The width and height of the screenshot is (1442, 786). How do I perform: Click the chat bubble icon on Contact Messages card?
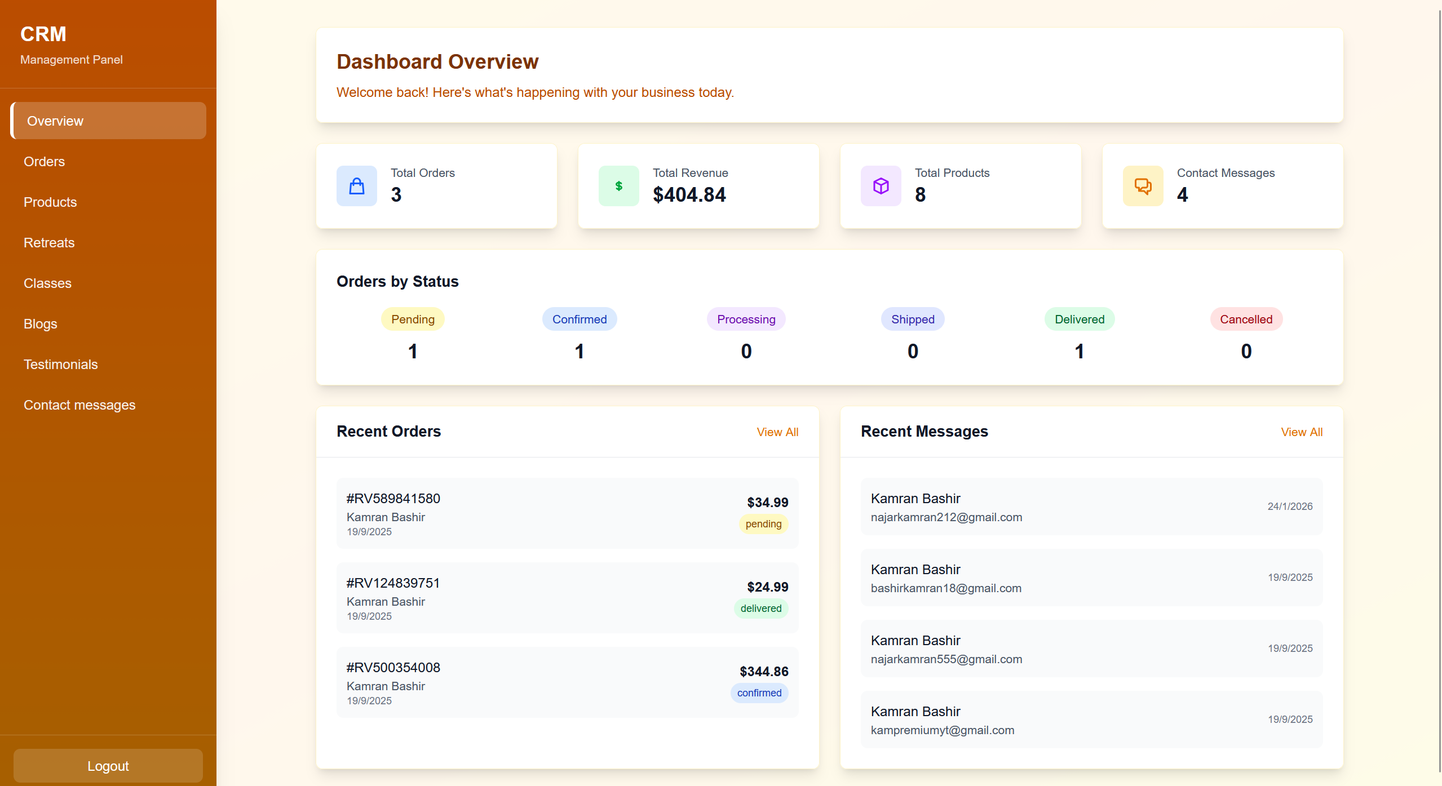coord(1142,185)
